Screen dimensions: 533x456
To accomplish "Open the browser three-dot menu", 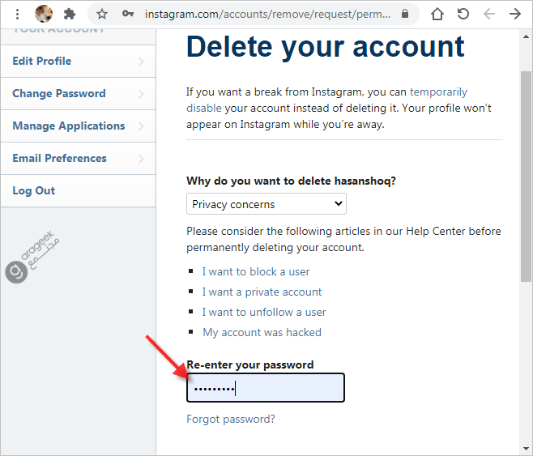I will pos(17,14).
